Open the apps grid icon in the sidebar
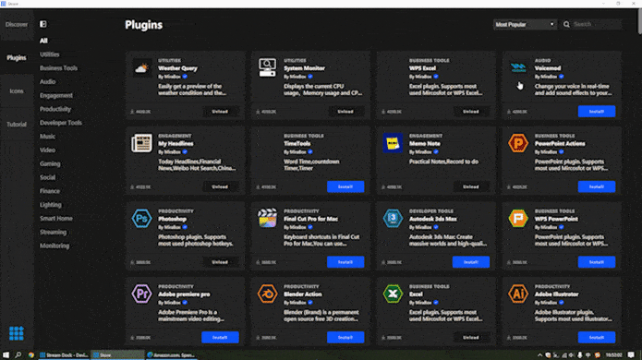 [17, 333]
